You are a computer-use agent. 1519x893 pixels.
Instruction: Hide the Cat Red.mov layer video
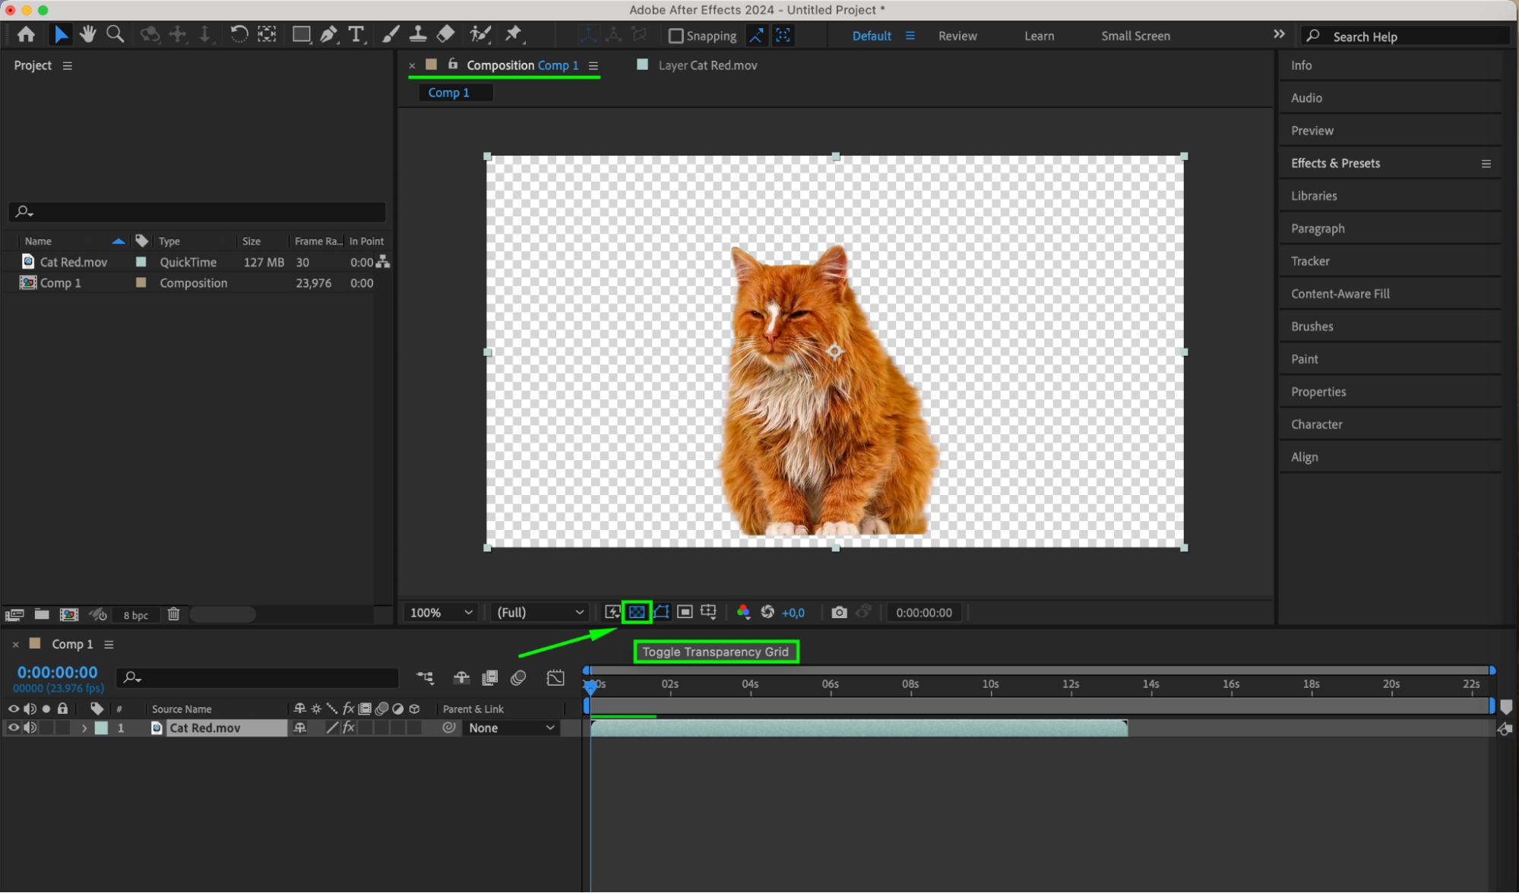click(x=13, y=727)
